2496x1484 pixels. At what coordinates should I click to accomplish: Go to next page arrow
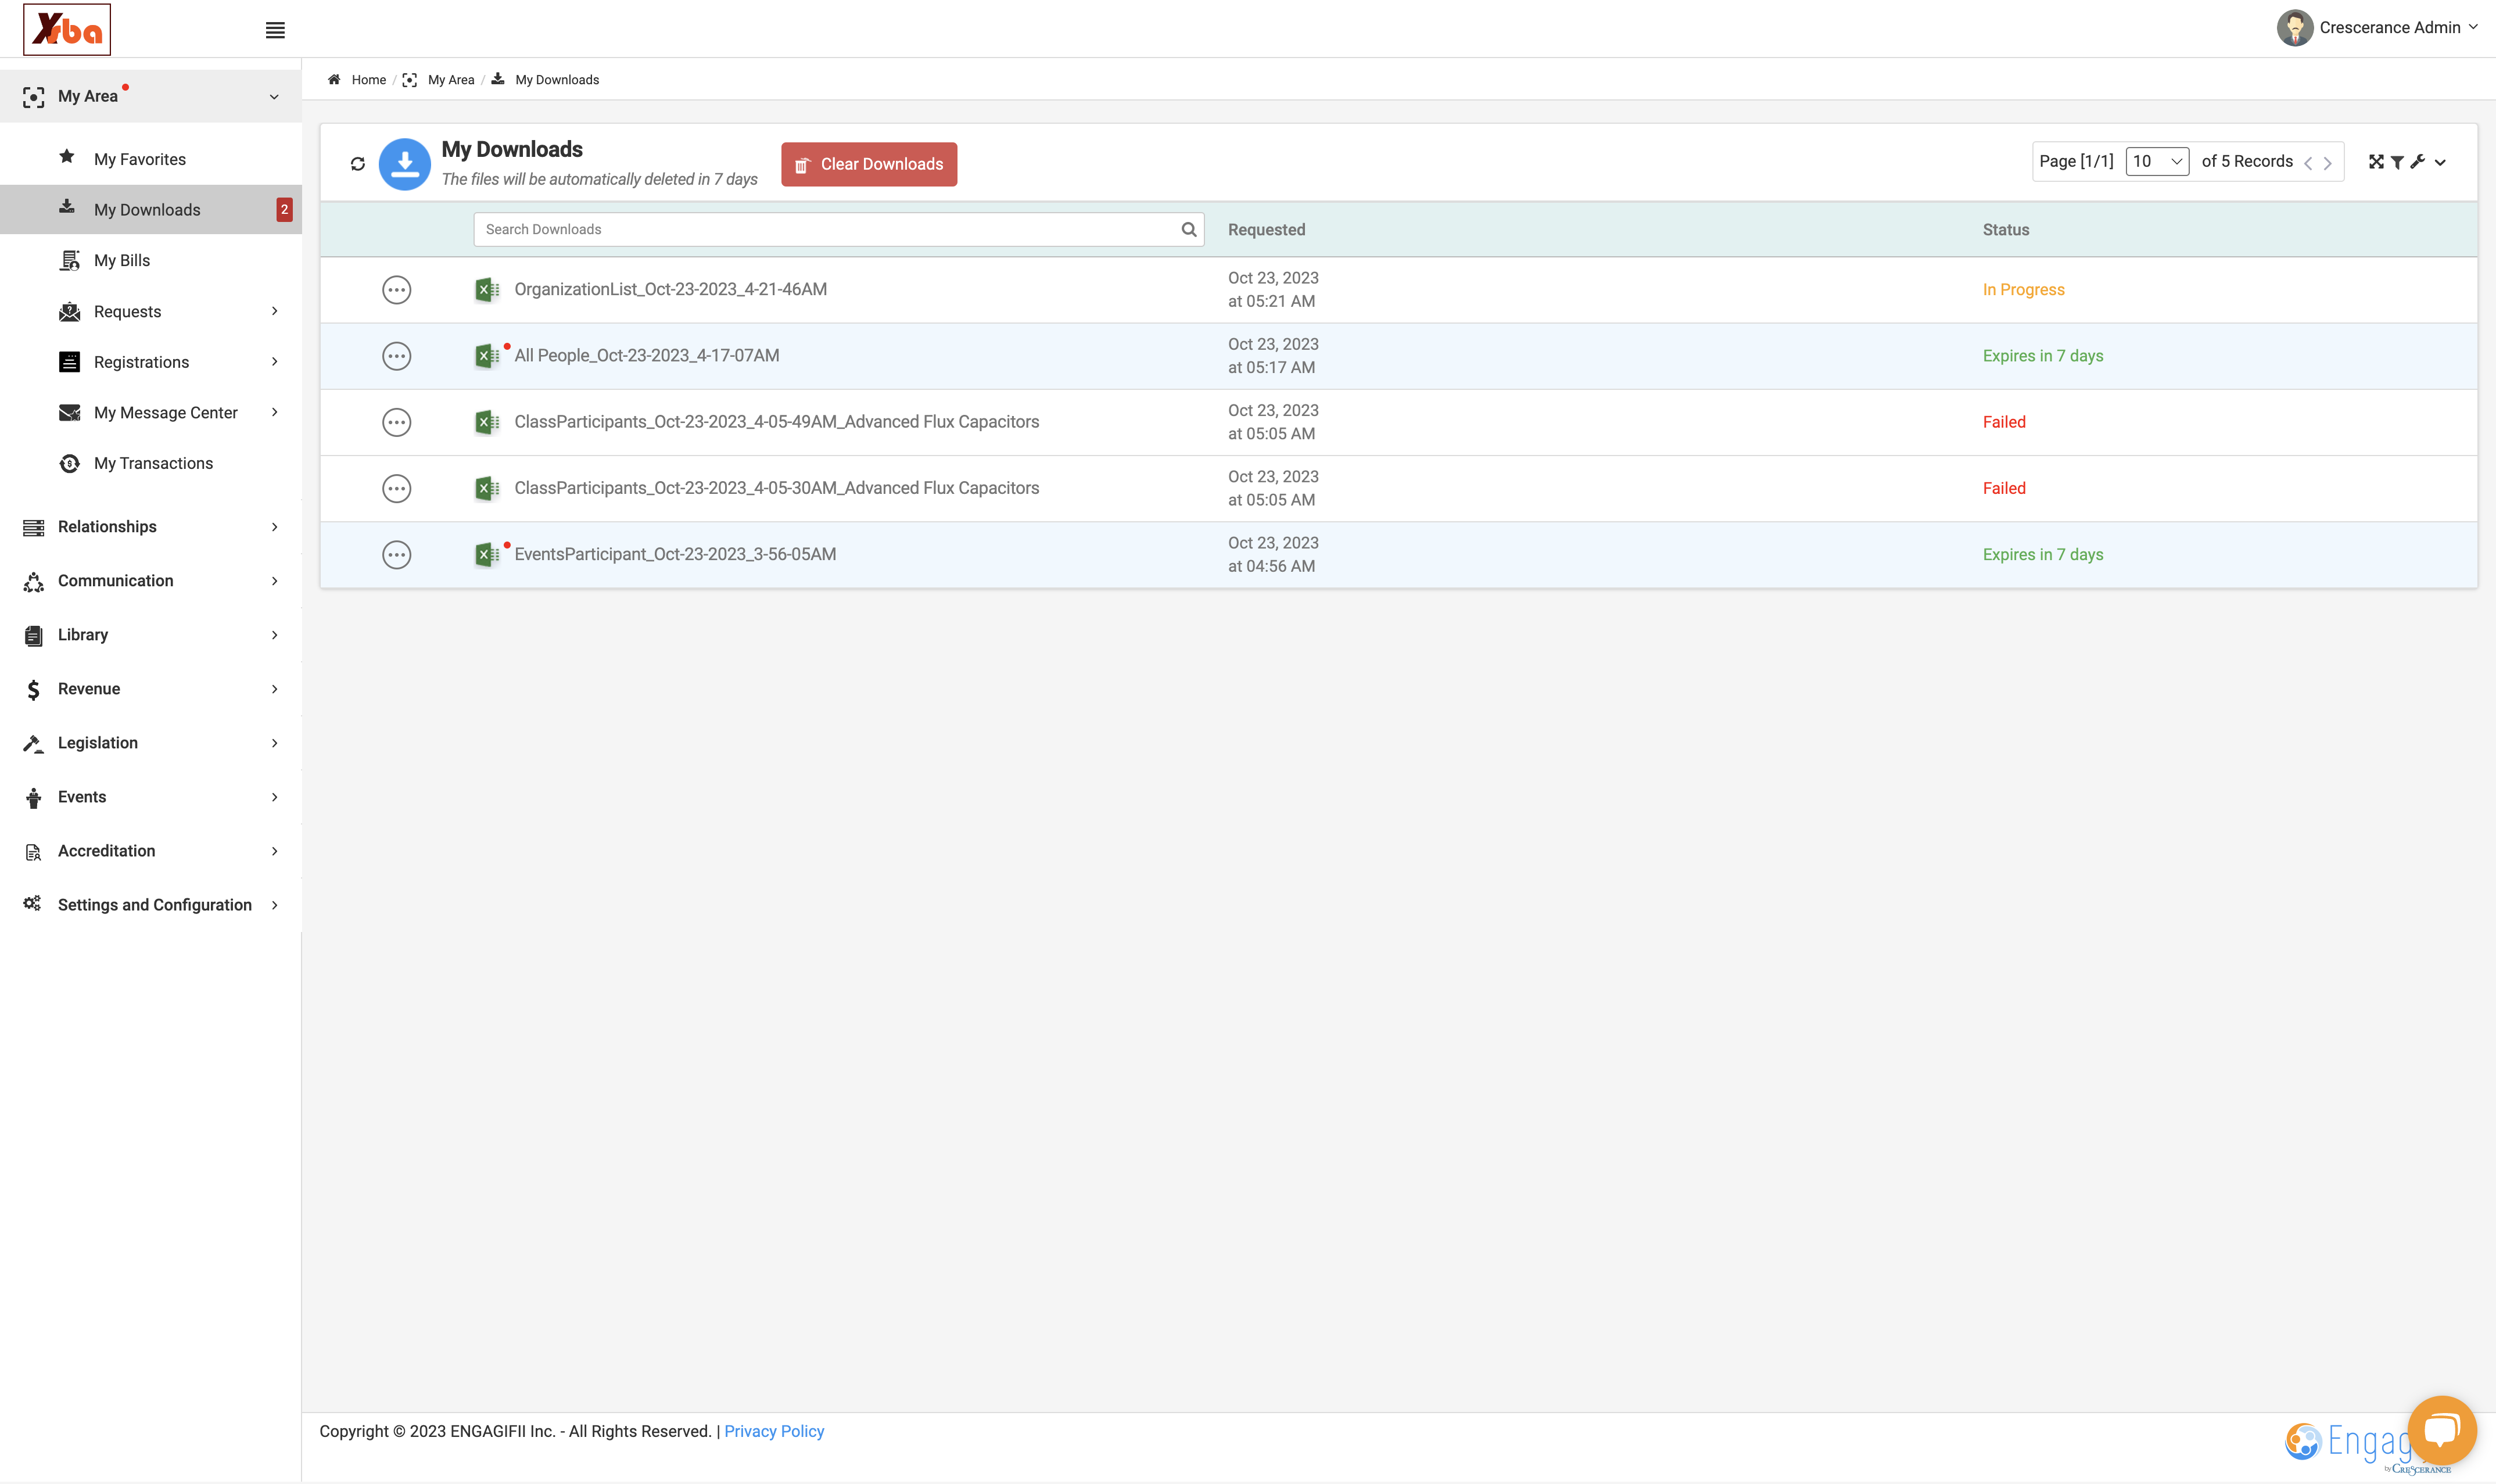[x=2328, y=163]
